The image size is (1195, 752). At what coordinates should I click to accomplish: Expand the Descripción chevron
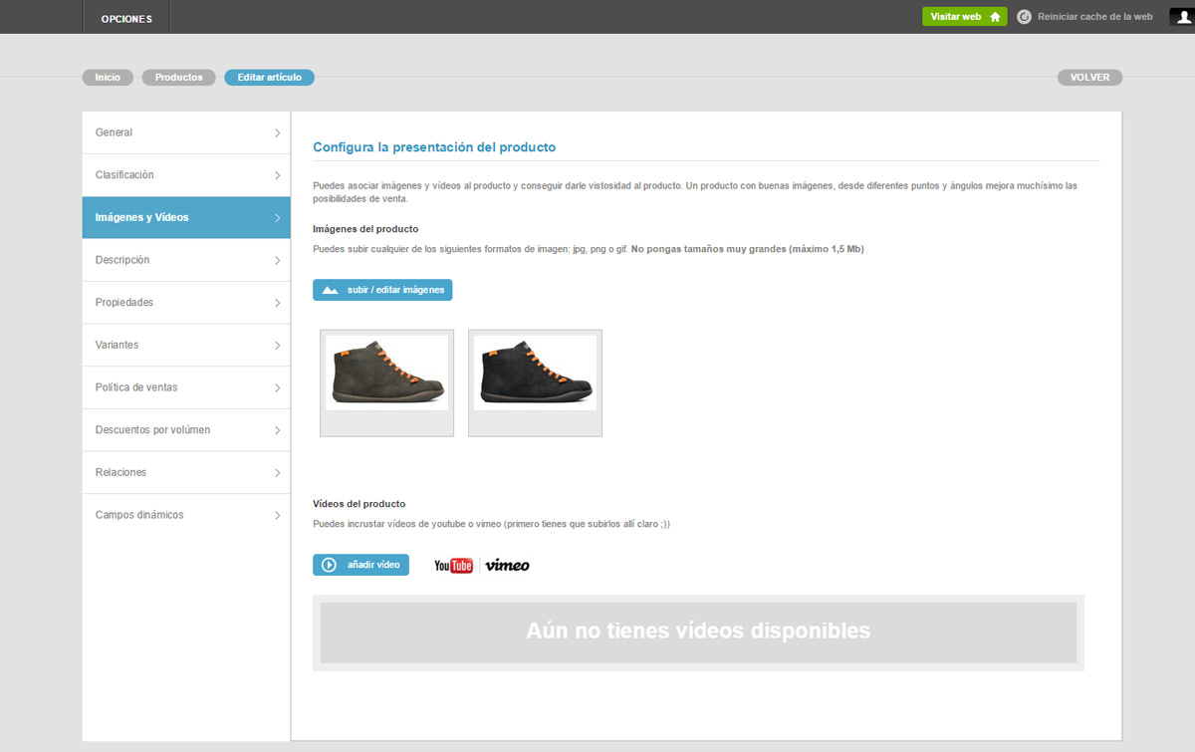(x=277, y=260)
